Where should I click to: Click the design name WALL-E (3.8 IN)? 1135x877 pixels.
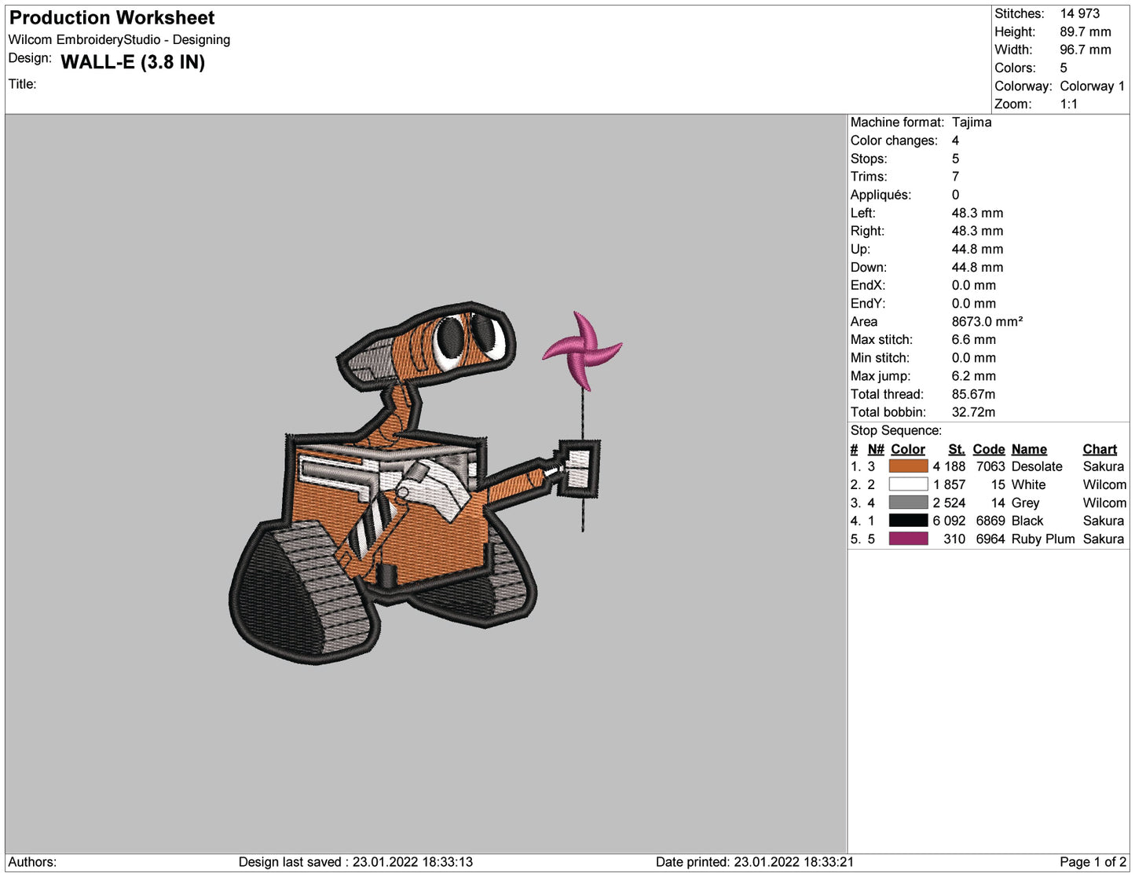[134, 63]
